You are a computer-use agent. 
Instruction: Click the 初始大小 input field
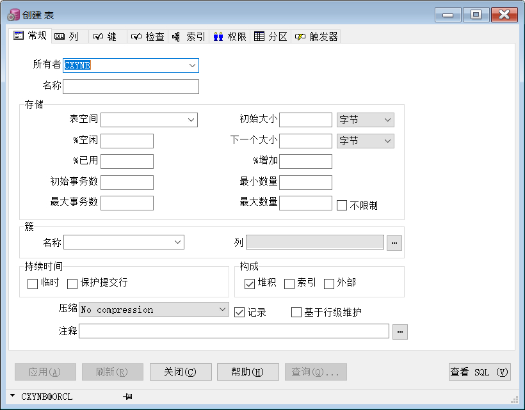305,120
